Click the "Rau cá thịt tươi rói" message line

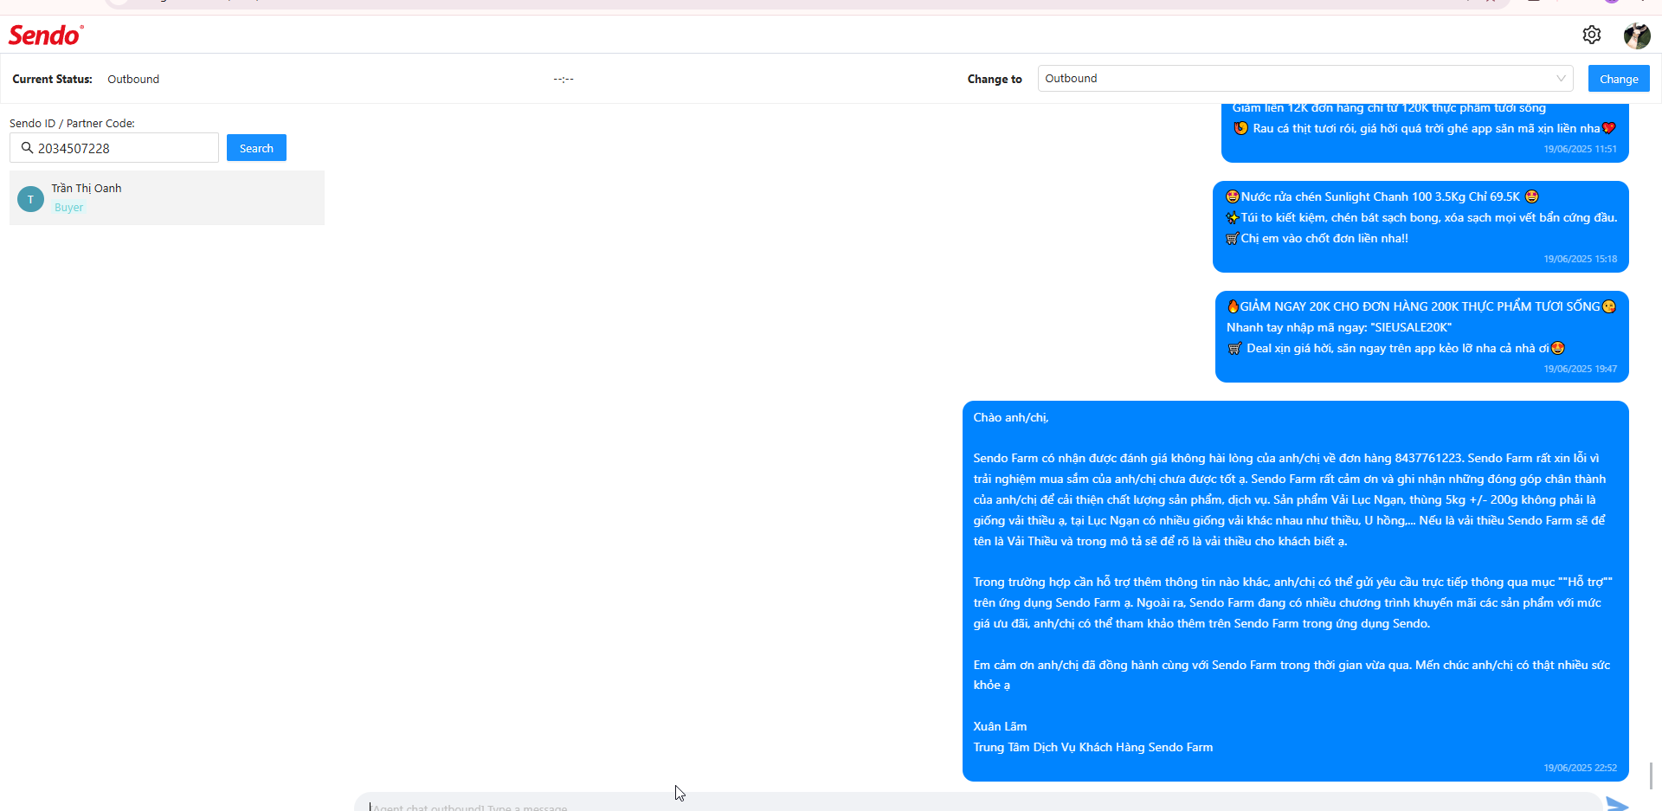1425,128
